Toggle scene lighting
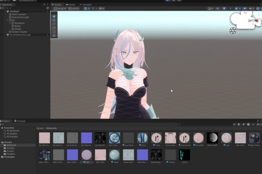 224,8
